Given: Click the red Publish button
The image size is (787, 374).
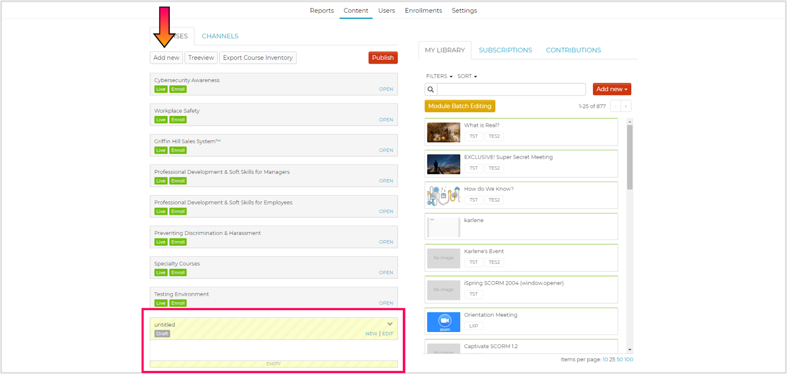Looking at the screenshot, I should (383, 58).
